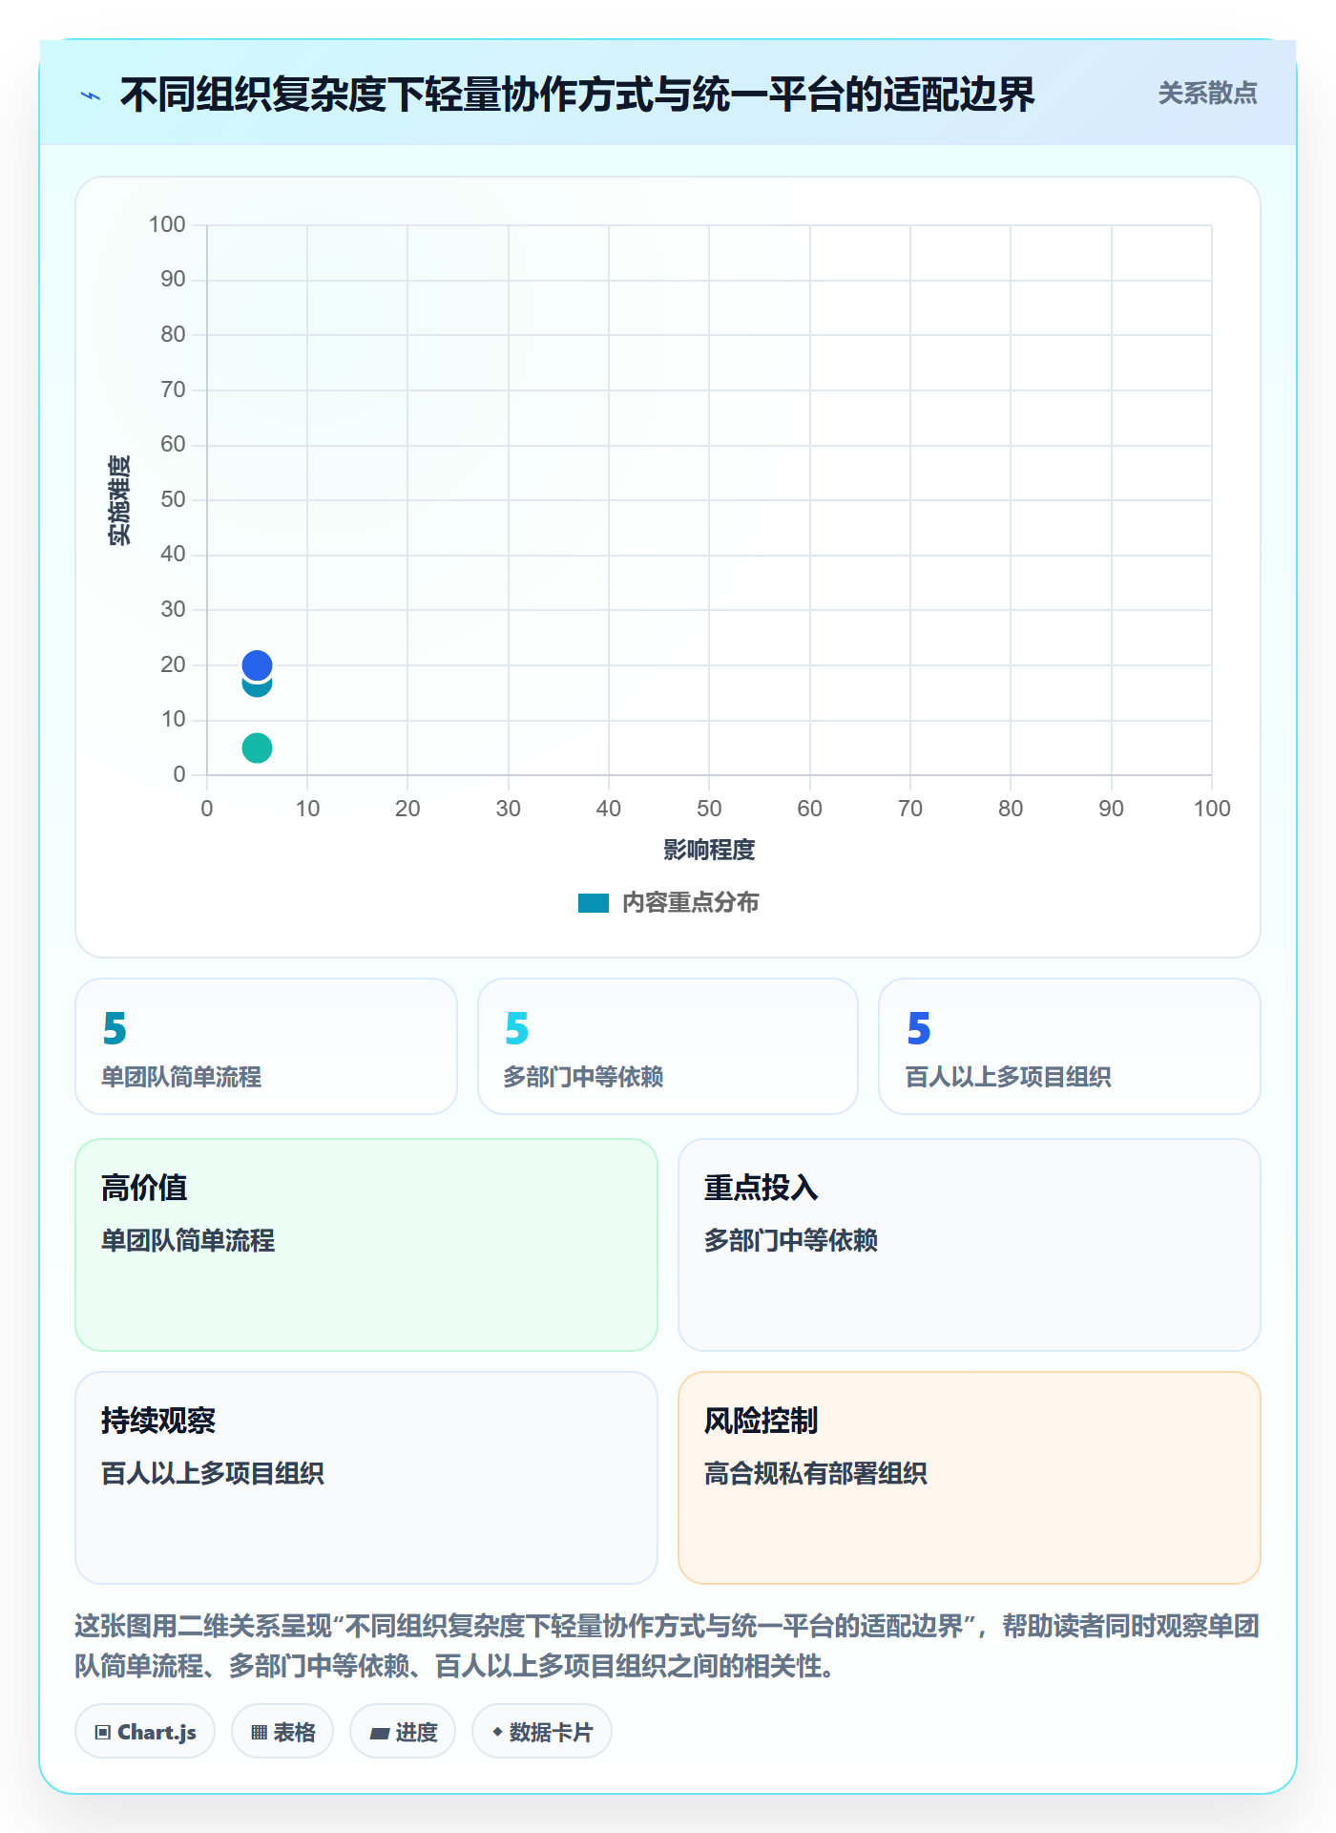Image resolution: width=1336 pixels, height=1833 pixels.
Task: Select the 高价值 quadrant card
Action: (x=366, y=1245)
